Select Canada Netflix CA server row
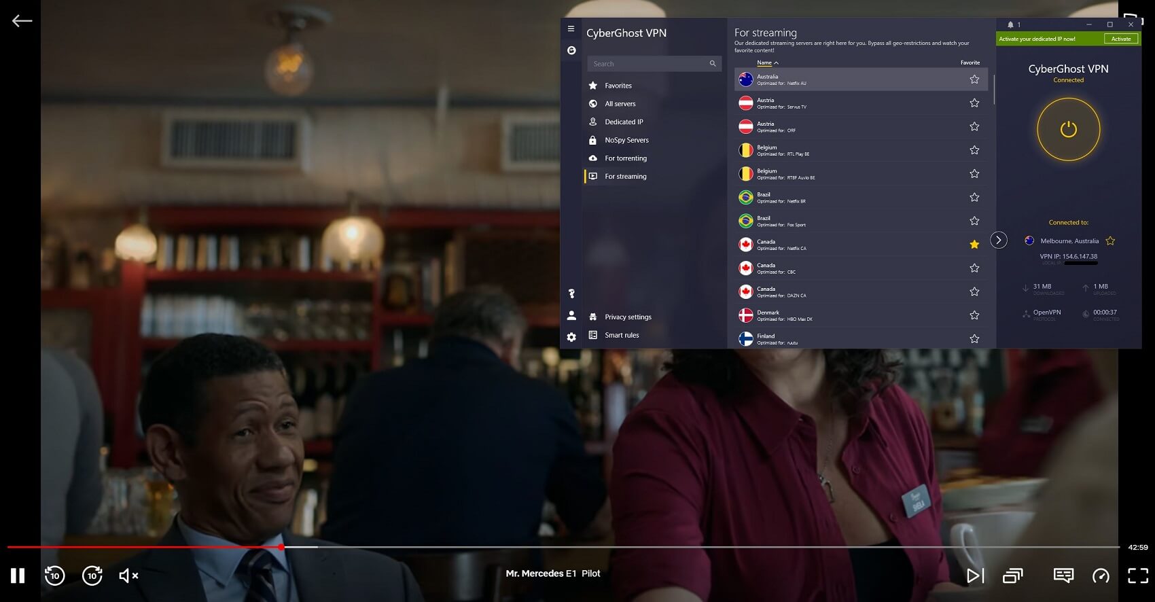Image resolution: width=1155 pixels, height=602 pixels. [861, 245]
